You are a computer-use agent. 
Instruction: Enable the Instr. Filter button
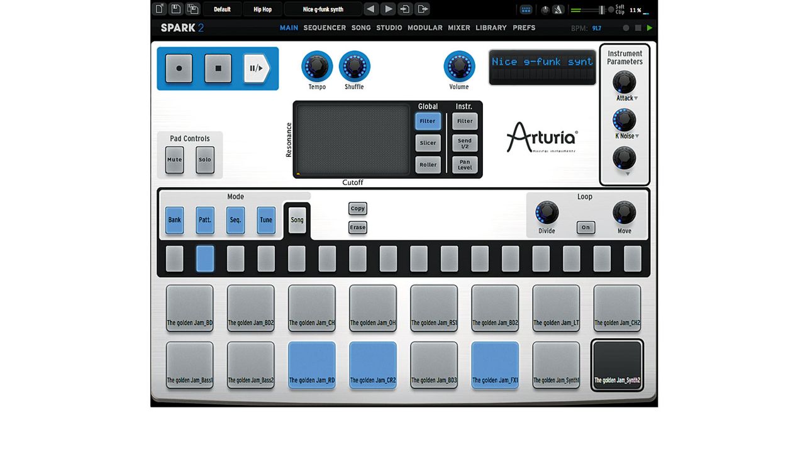465,121
